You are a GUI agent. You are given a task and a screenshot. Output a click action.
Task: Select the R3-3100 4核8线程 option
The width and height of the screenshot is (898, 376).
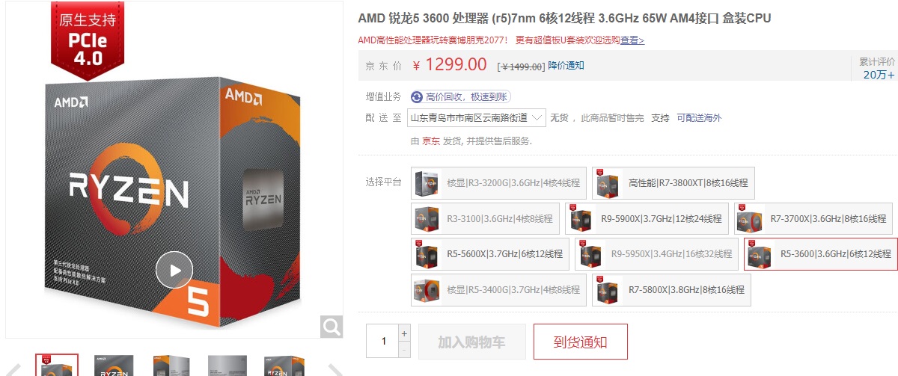[x=484, y=219]
